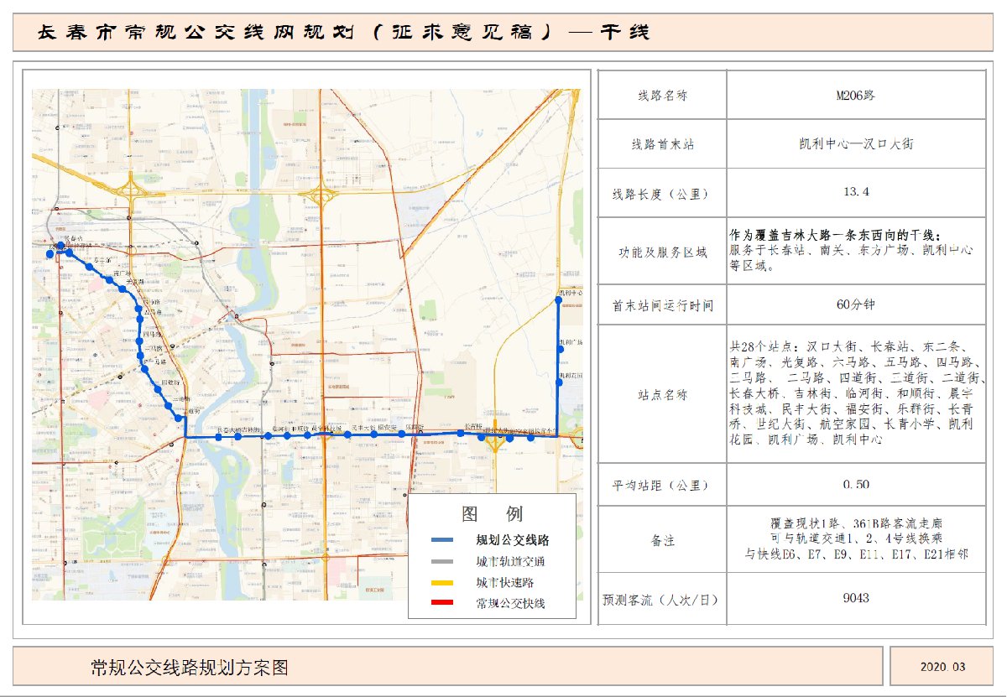
Task: Select the route length value 13.4
Action: pos(855,193)
